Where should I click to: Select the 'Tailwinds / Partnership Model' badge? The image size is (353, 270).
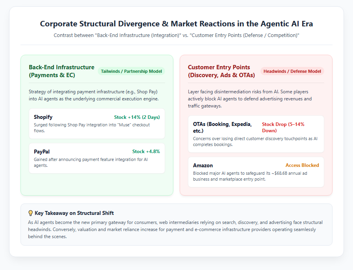(x=131, y=71)
